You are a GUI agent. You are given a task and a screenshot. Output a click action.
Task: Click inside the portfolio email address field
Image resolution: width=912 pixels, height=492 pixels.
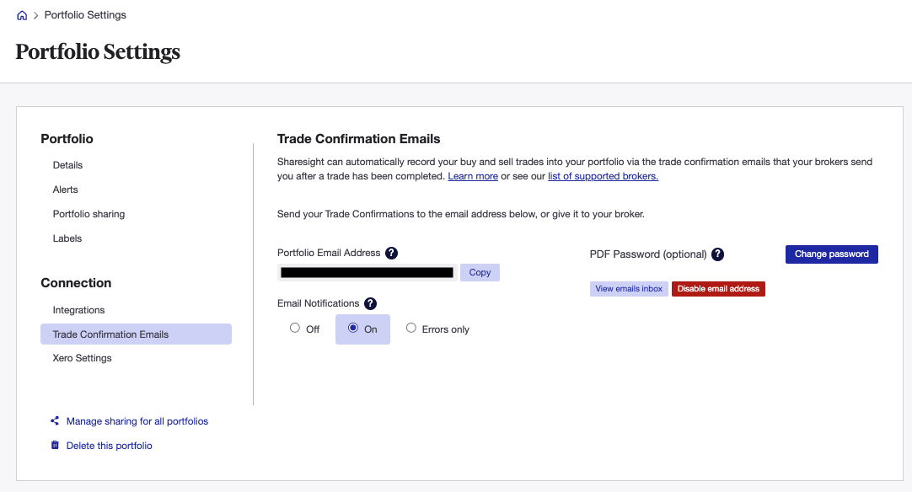pyautogui.click(x=367, y=271)
